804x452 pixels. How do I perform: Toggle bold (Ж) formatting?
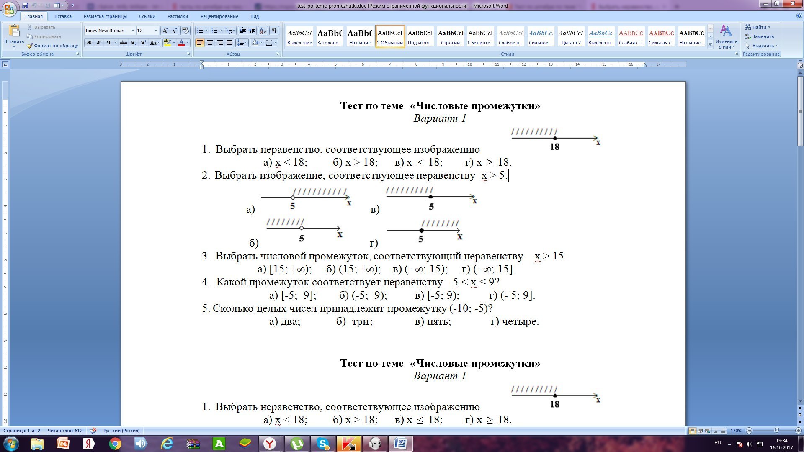(x=89, y=43)
